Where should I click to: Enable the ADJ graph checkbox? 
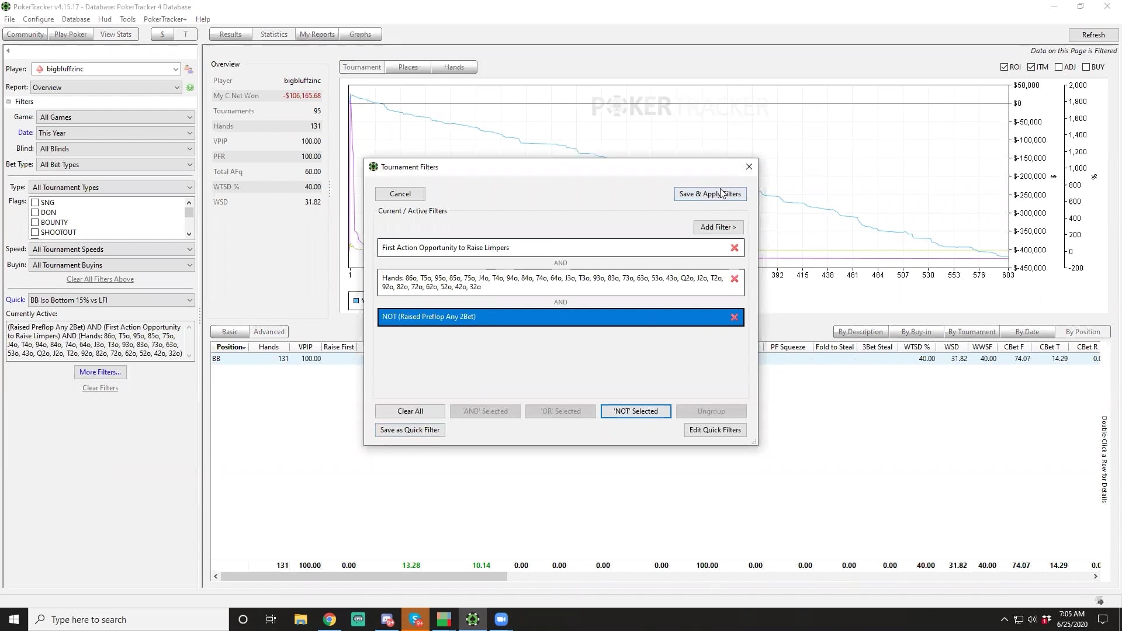[x=1058, y=67]
